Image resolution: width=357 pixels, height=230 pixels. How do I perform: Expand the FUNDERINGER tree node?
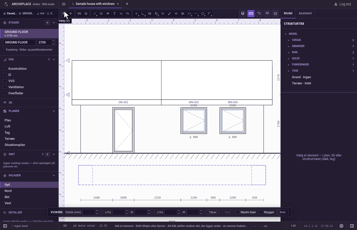289,65
